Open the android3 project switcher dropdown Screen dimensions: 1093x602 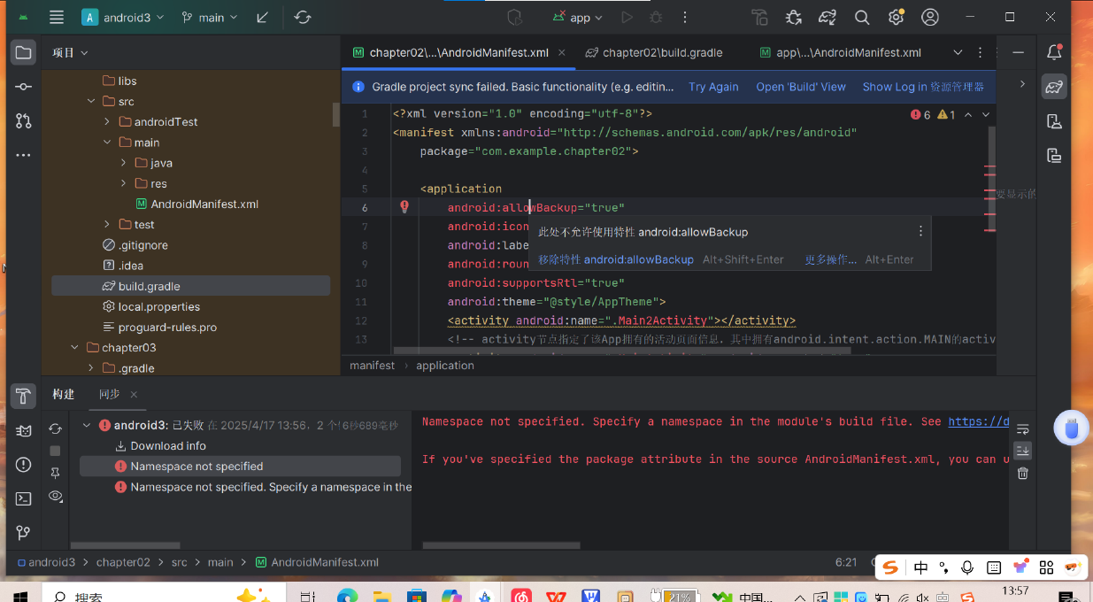pyautogui.click(x=126, y=16)
